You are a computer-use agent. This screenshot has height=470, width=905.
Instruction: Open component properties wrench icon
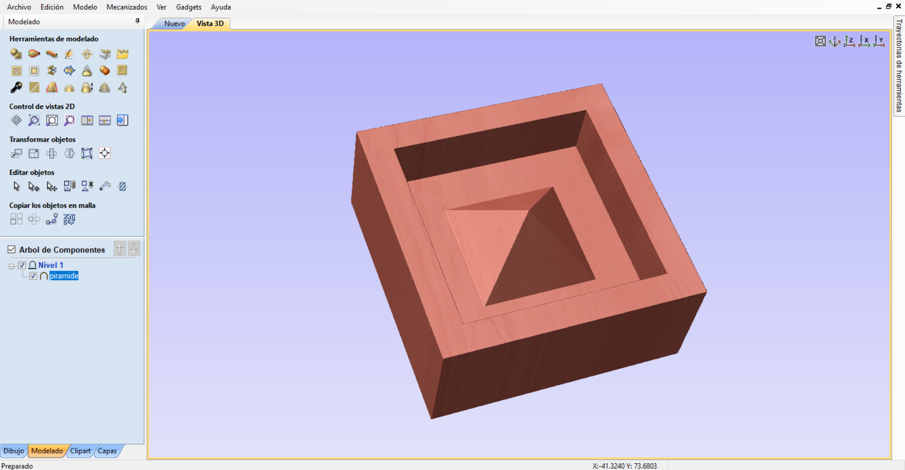click(16, 88)
